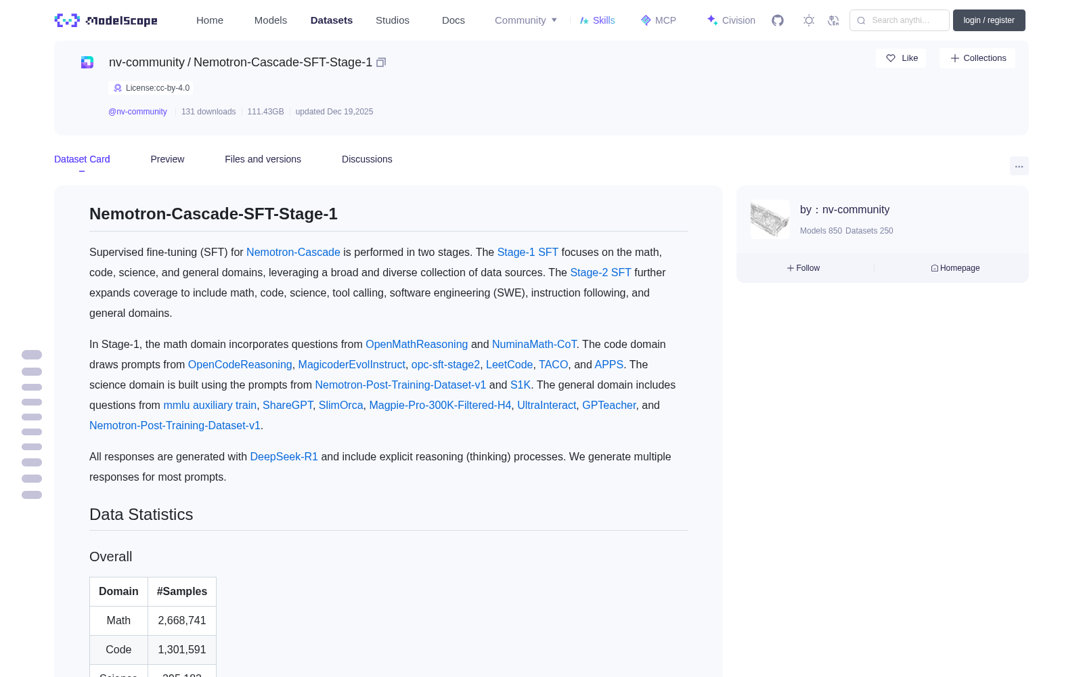Open the @nv-community profile link
Screen dimensions: 1083x677
click(x=137, y=112)
